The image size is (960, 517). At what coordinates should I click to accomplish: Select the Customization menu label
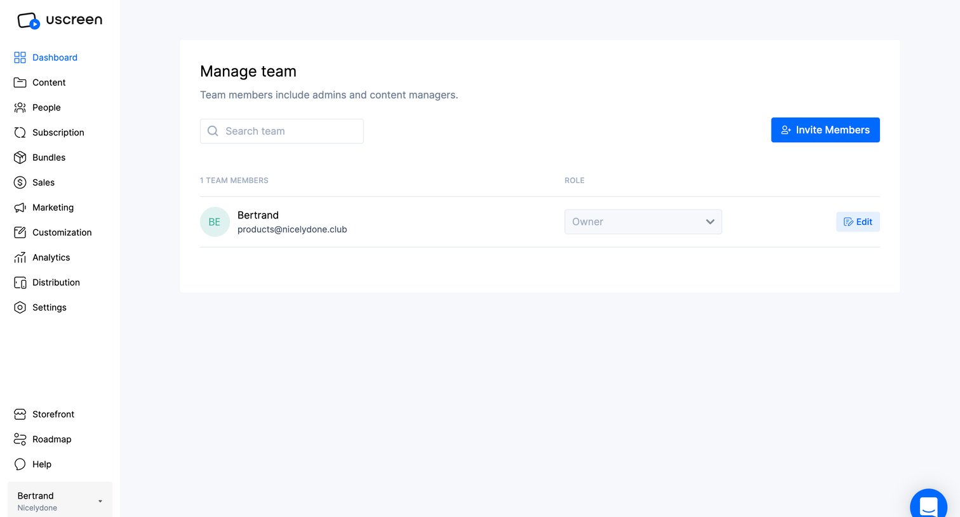click(62, 232)
